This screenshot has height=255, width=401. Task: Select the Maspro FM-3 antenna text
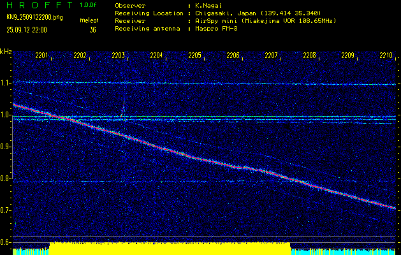click(216, 29)
